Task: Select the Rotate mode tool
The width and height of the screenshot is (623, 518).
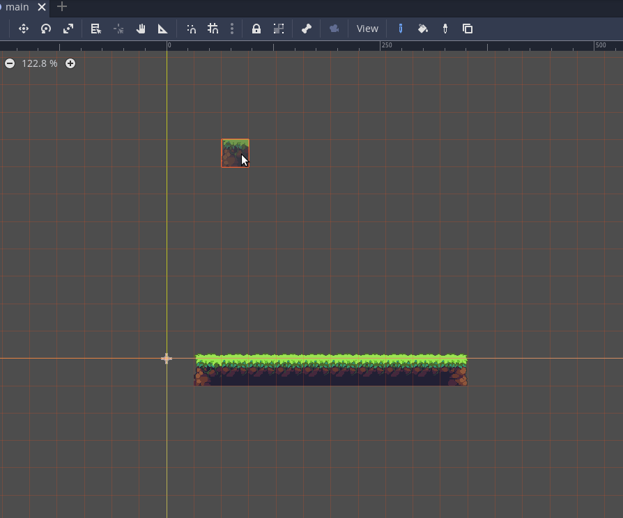Action: coord(46,29)
